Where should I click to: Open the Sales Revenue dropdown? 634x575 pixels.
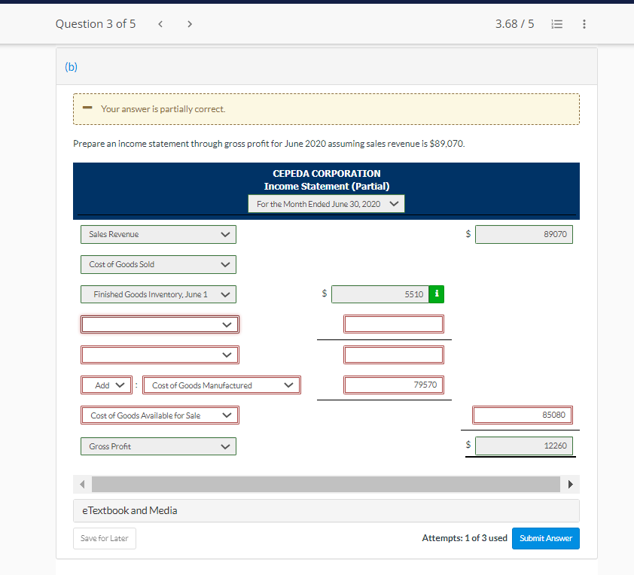point(158,234)
